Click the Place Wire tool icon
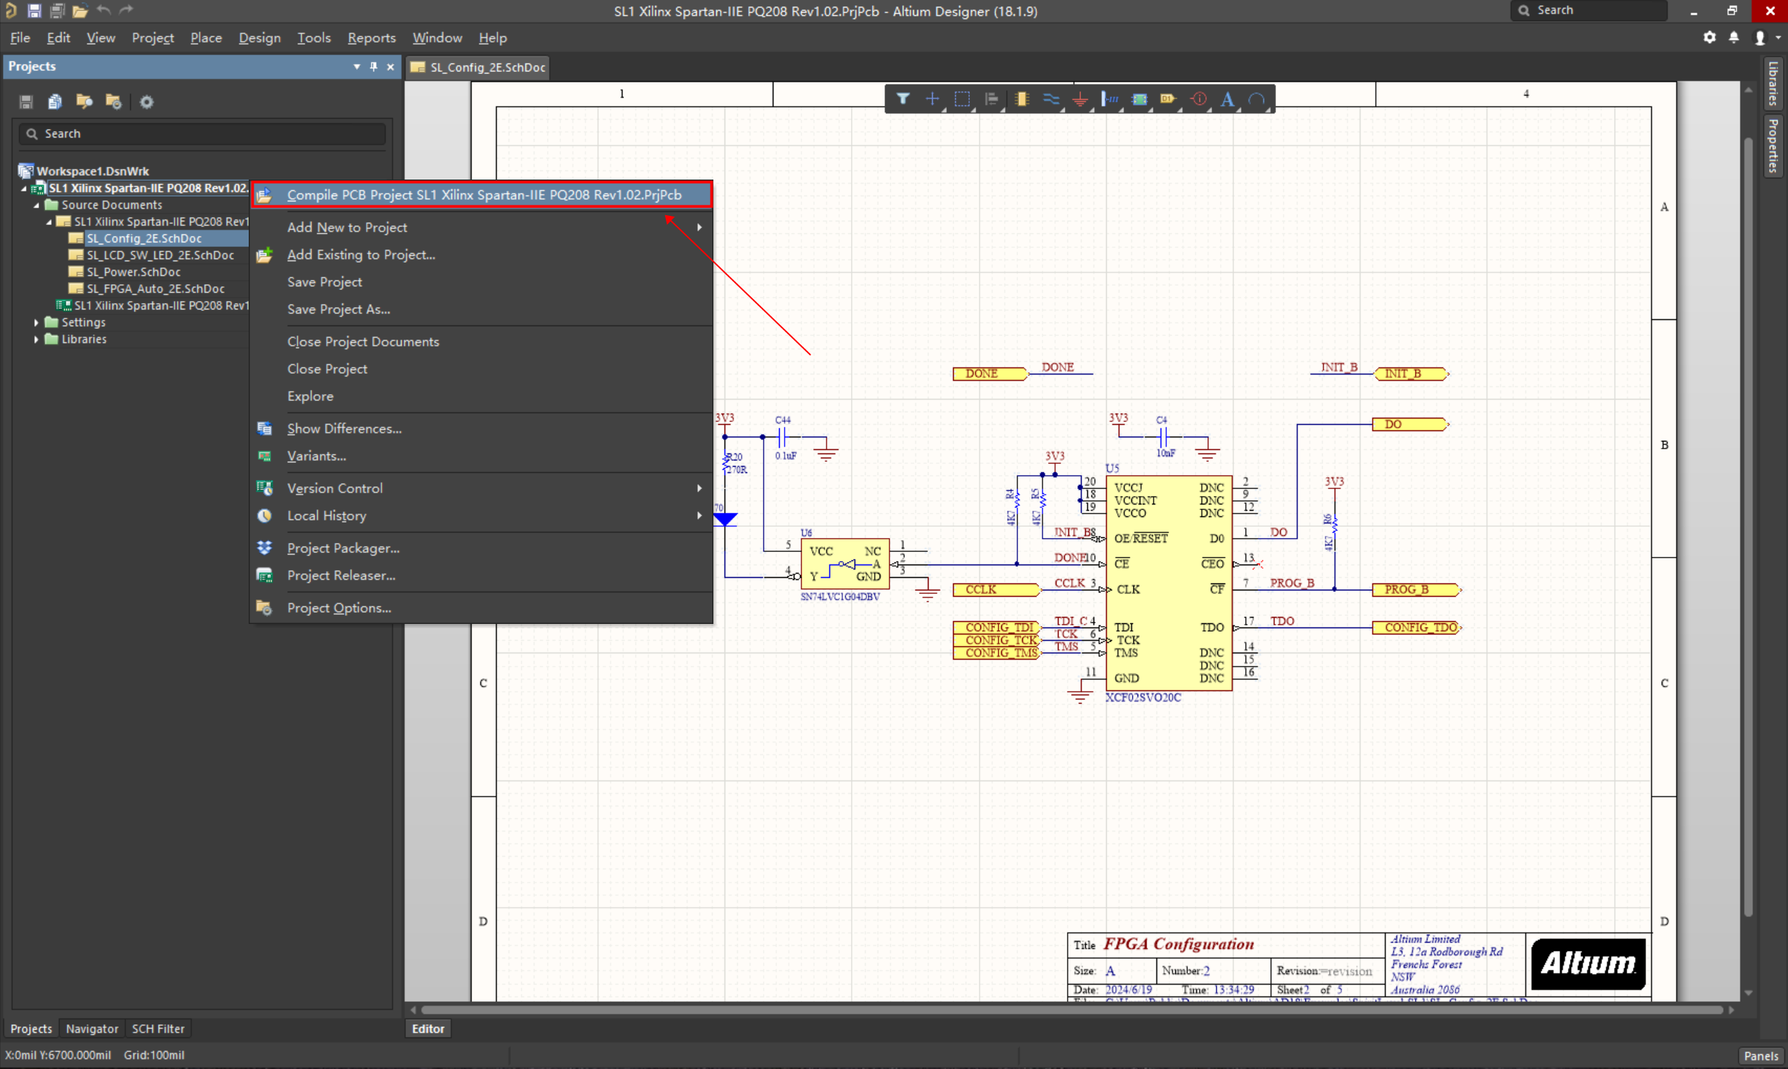Screen dimensions: 1788x1069 [x=1051, y=99]
